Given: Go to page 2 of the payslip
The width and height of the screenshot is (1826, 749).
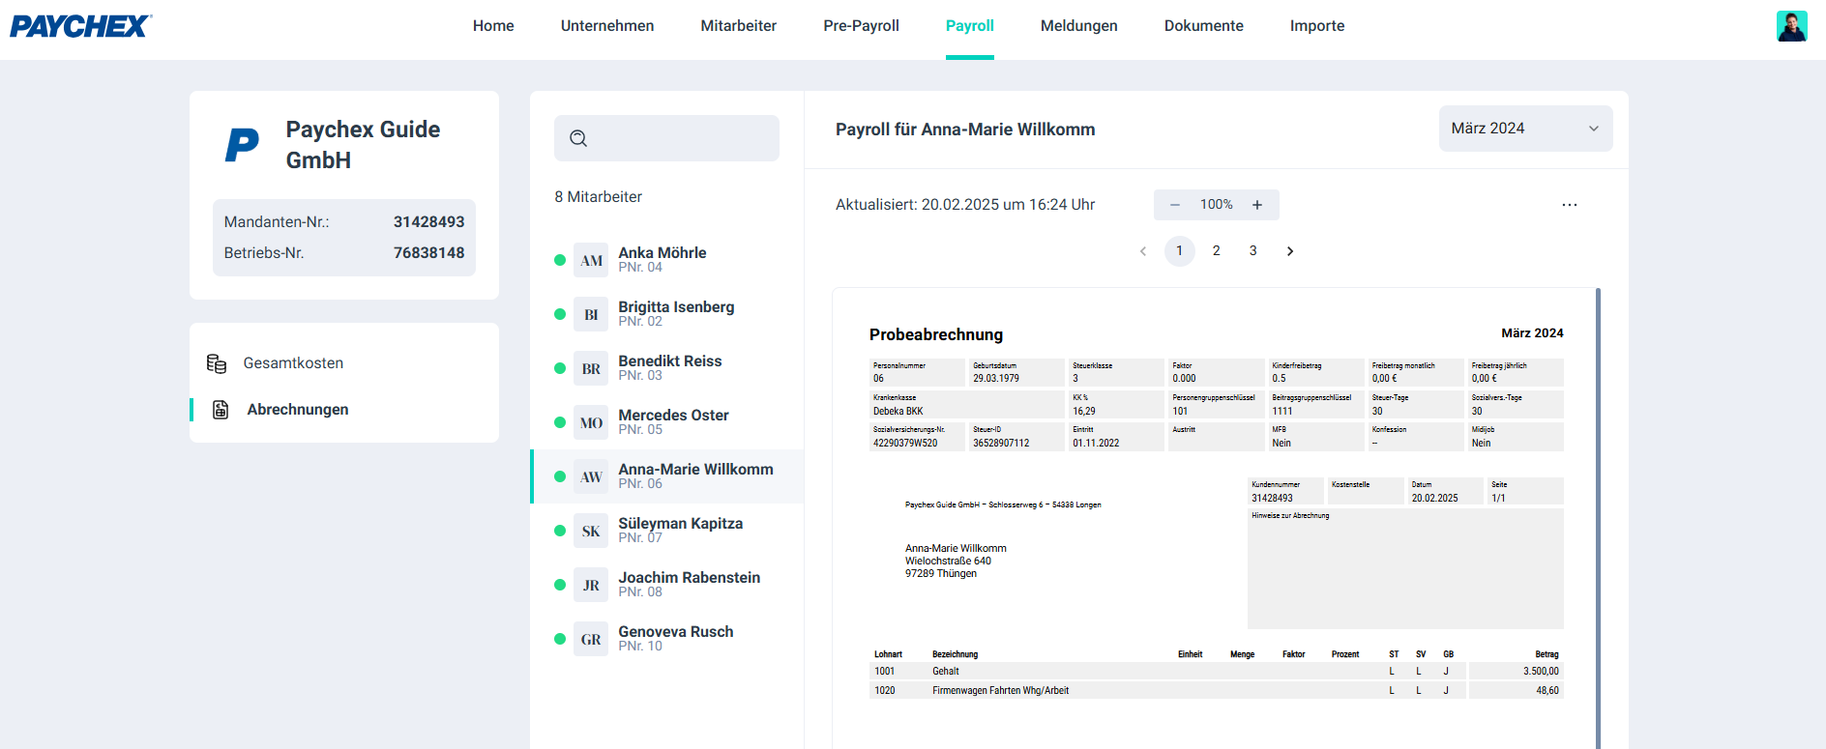Looking at the screenshot, I should click(1217, 251).
